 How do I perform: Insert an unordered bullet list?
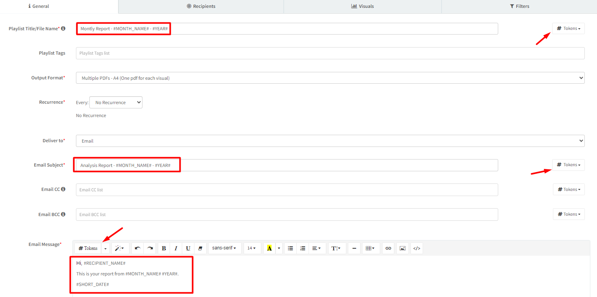(x=290, y=248)
